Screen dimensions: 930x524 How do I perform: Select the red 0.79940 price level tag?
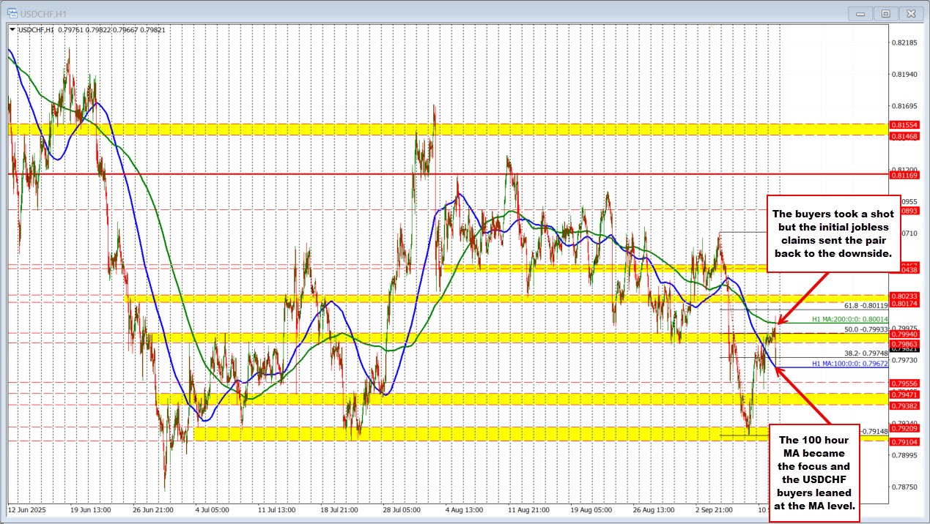(904, 334)
